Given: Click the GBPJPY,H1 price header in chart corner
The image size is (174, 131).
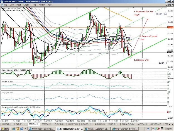Looking at the screenshot, I should tap(17, 9).
